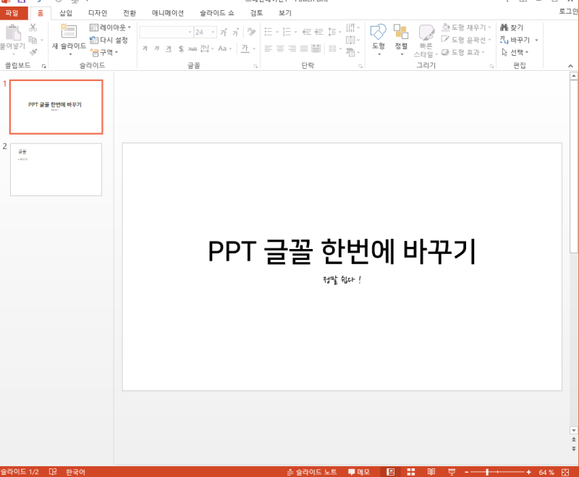This screenshot has width=579, height=477.
Task: Increase list indent level
Action: pyautogui.click(x=318, y=32)
